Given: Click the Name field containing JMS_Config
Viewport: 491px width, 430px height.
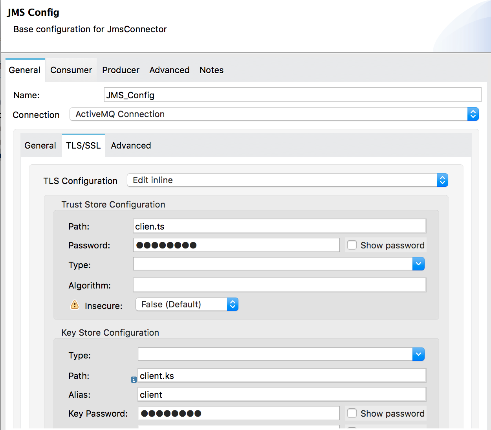Looking at the screenshot, I should click(x=292, y=95).
